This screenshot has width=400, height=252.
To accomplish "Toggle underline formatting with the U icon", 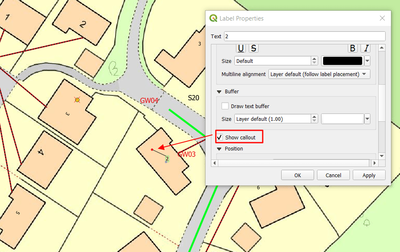I will (241, 48).
